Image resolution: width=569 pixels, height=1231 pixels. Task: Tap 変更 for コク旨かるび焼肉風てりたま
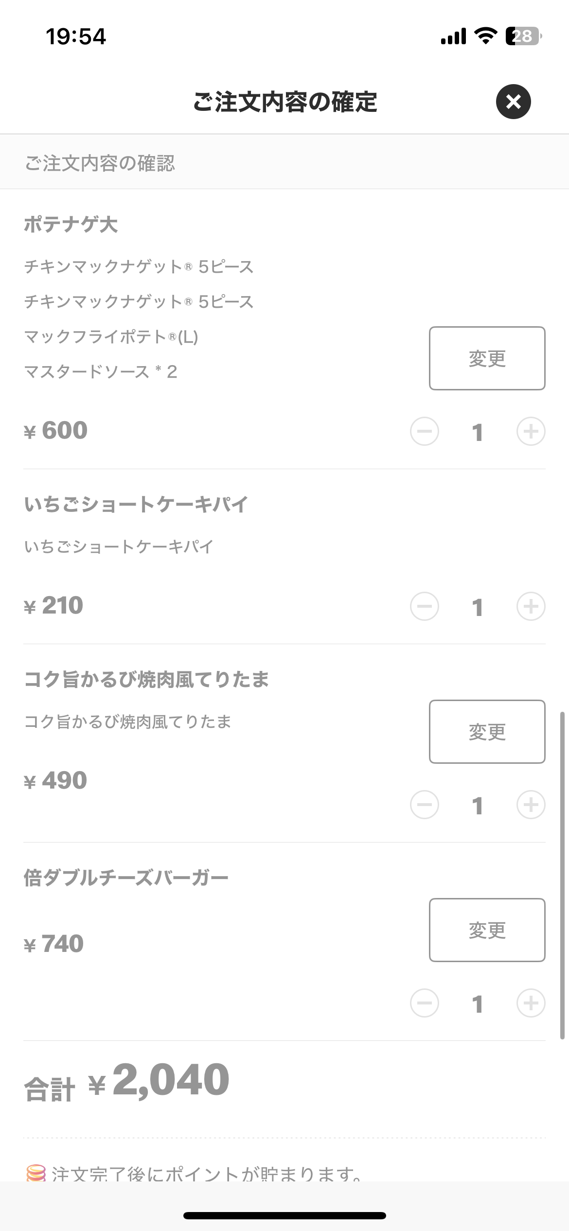[487, 732]
